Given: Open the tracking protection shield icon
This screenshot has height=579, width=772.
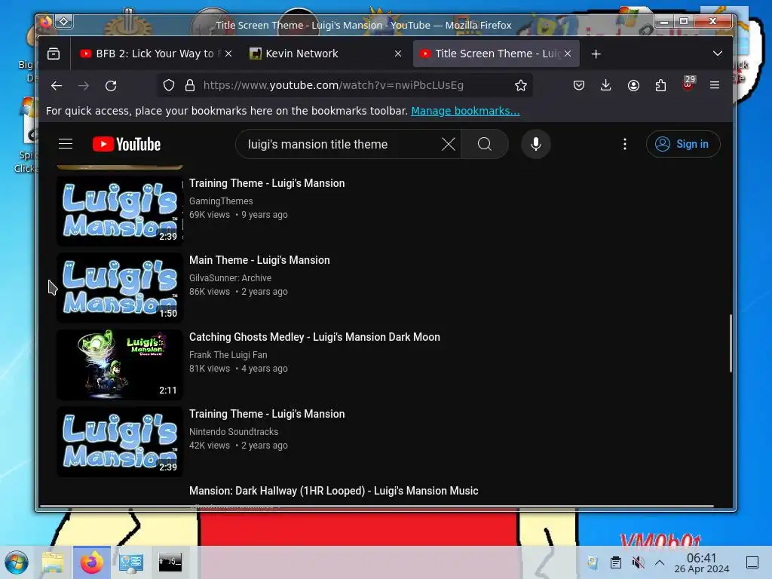Looking at the screenshot, I should 169,86.
